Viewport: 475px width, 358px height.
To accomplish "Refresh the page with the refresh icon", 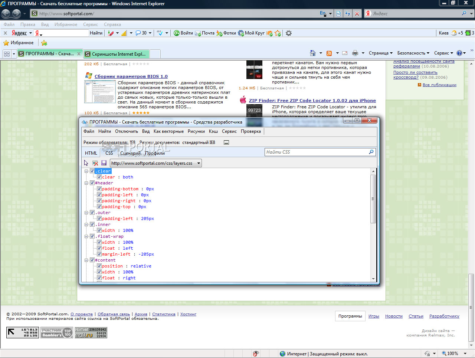I will (x=348, y=14).
